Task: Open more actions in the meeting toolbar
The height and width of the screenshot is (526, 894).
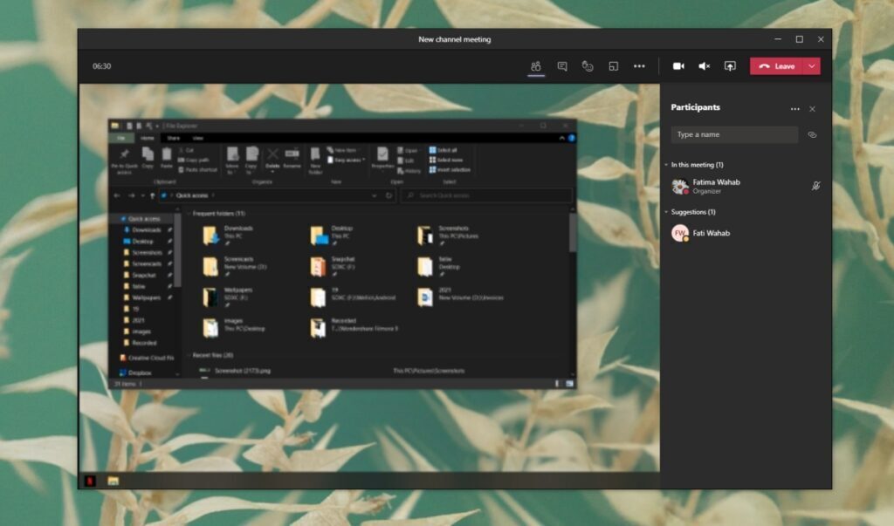Action: pos(641,66)
